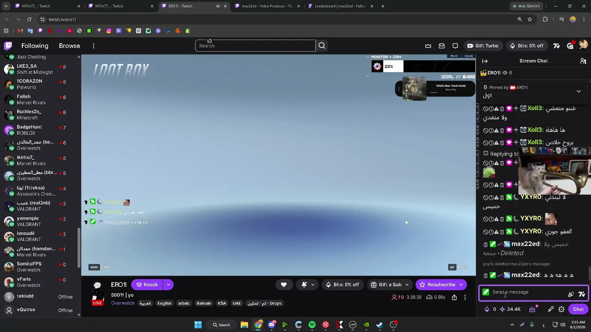Open the notifications inbox icon
Screen dimensions: 591x332
442,46
